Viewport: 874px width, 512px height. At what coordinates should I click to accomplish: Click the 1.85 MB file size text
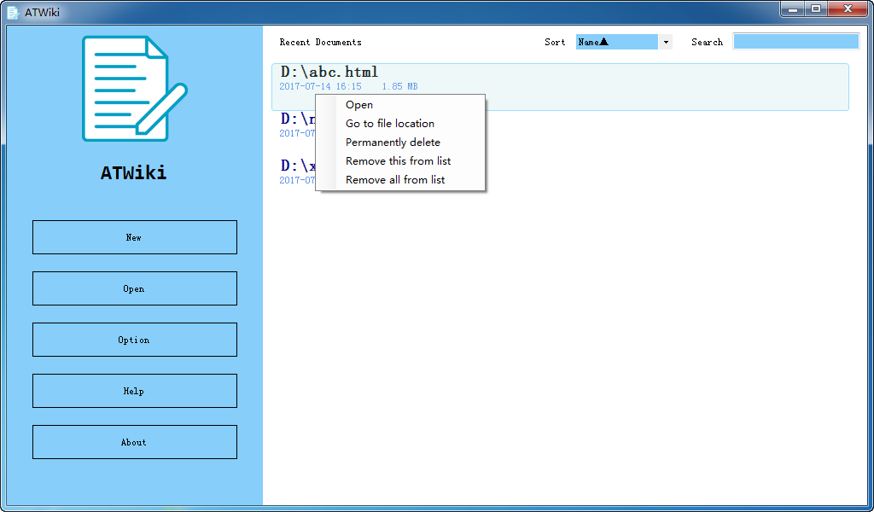pos(399,86)
